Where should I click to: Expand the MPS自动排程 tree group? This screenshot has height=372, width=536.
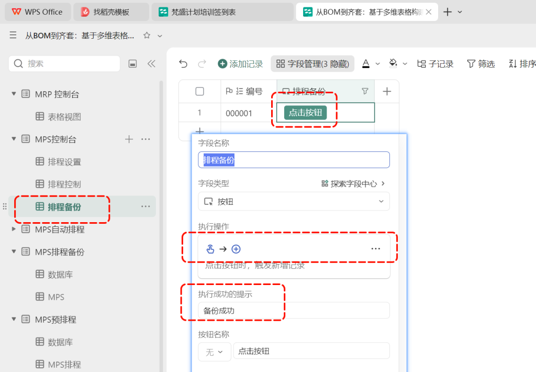[x=14, y=229]
